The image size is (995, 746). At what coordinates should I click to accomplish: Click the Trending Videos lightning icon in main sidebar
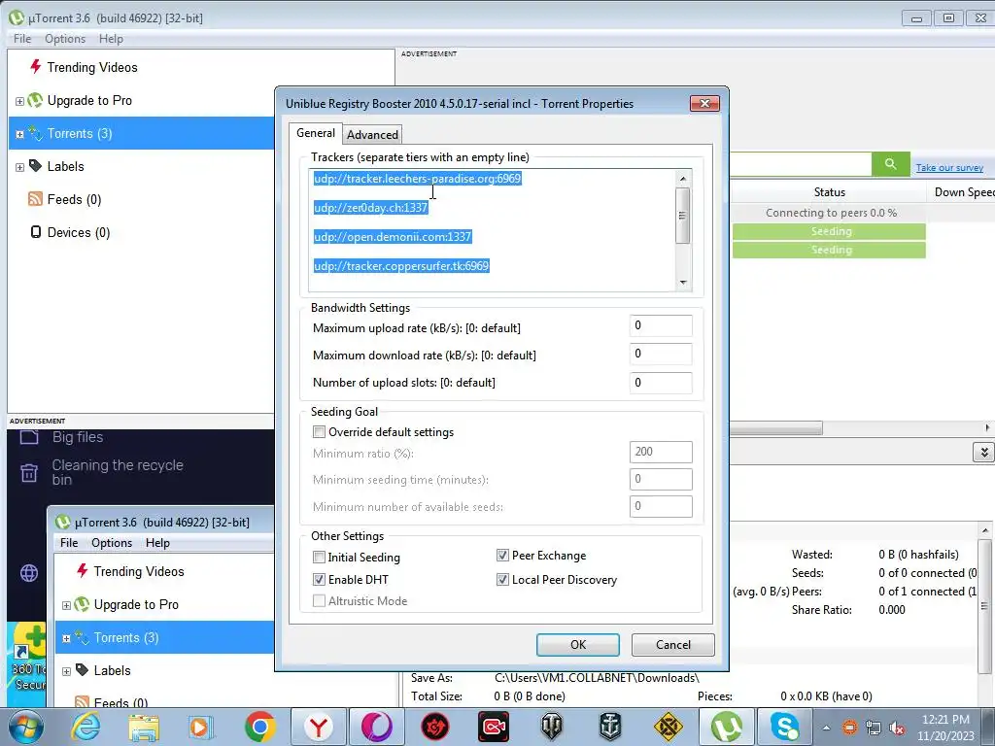click(36, 67)
